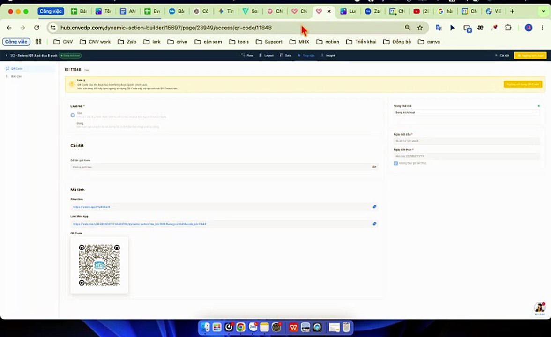Open Google Chrome from the dock
Image resolution: width=551 pixels, height=337 pixels.
(x=241, y=327)
